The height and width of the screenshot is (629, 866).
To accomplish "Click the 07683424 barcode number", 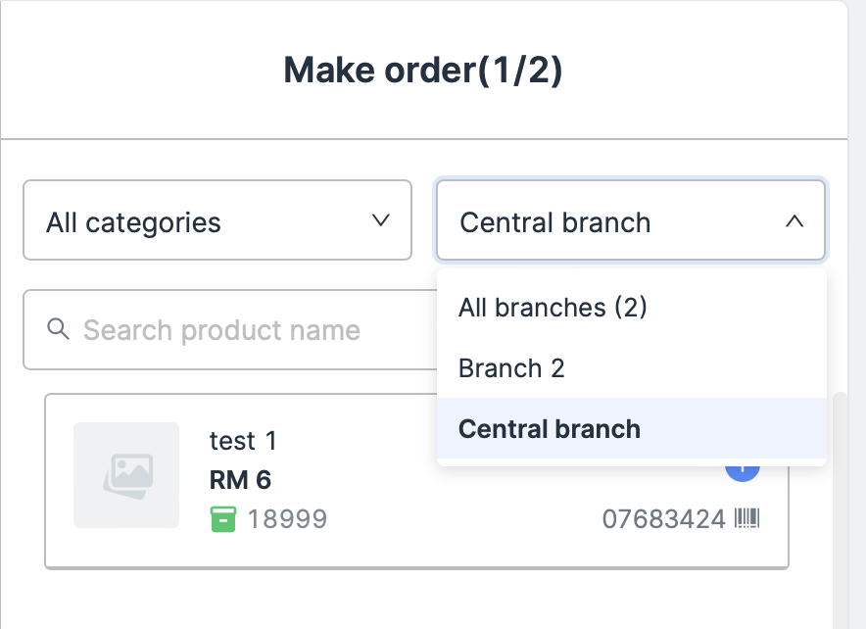I will pos(663,519).
